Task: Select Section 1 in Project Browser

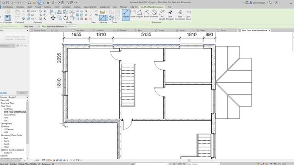Action: pyautogui.click(x=8, y=153)
